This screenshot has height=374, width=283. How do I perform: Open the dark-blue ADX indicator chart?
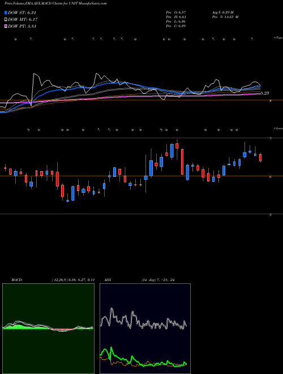[x=145, y=329]
